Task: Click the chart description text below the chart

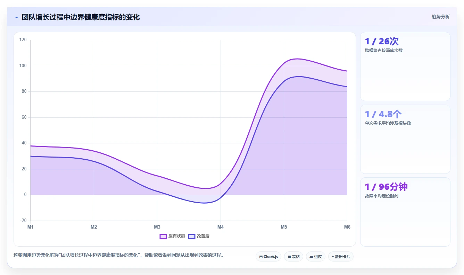Action: [119, 255]
